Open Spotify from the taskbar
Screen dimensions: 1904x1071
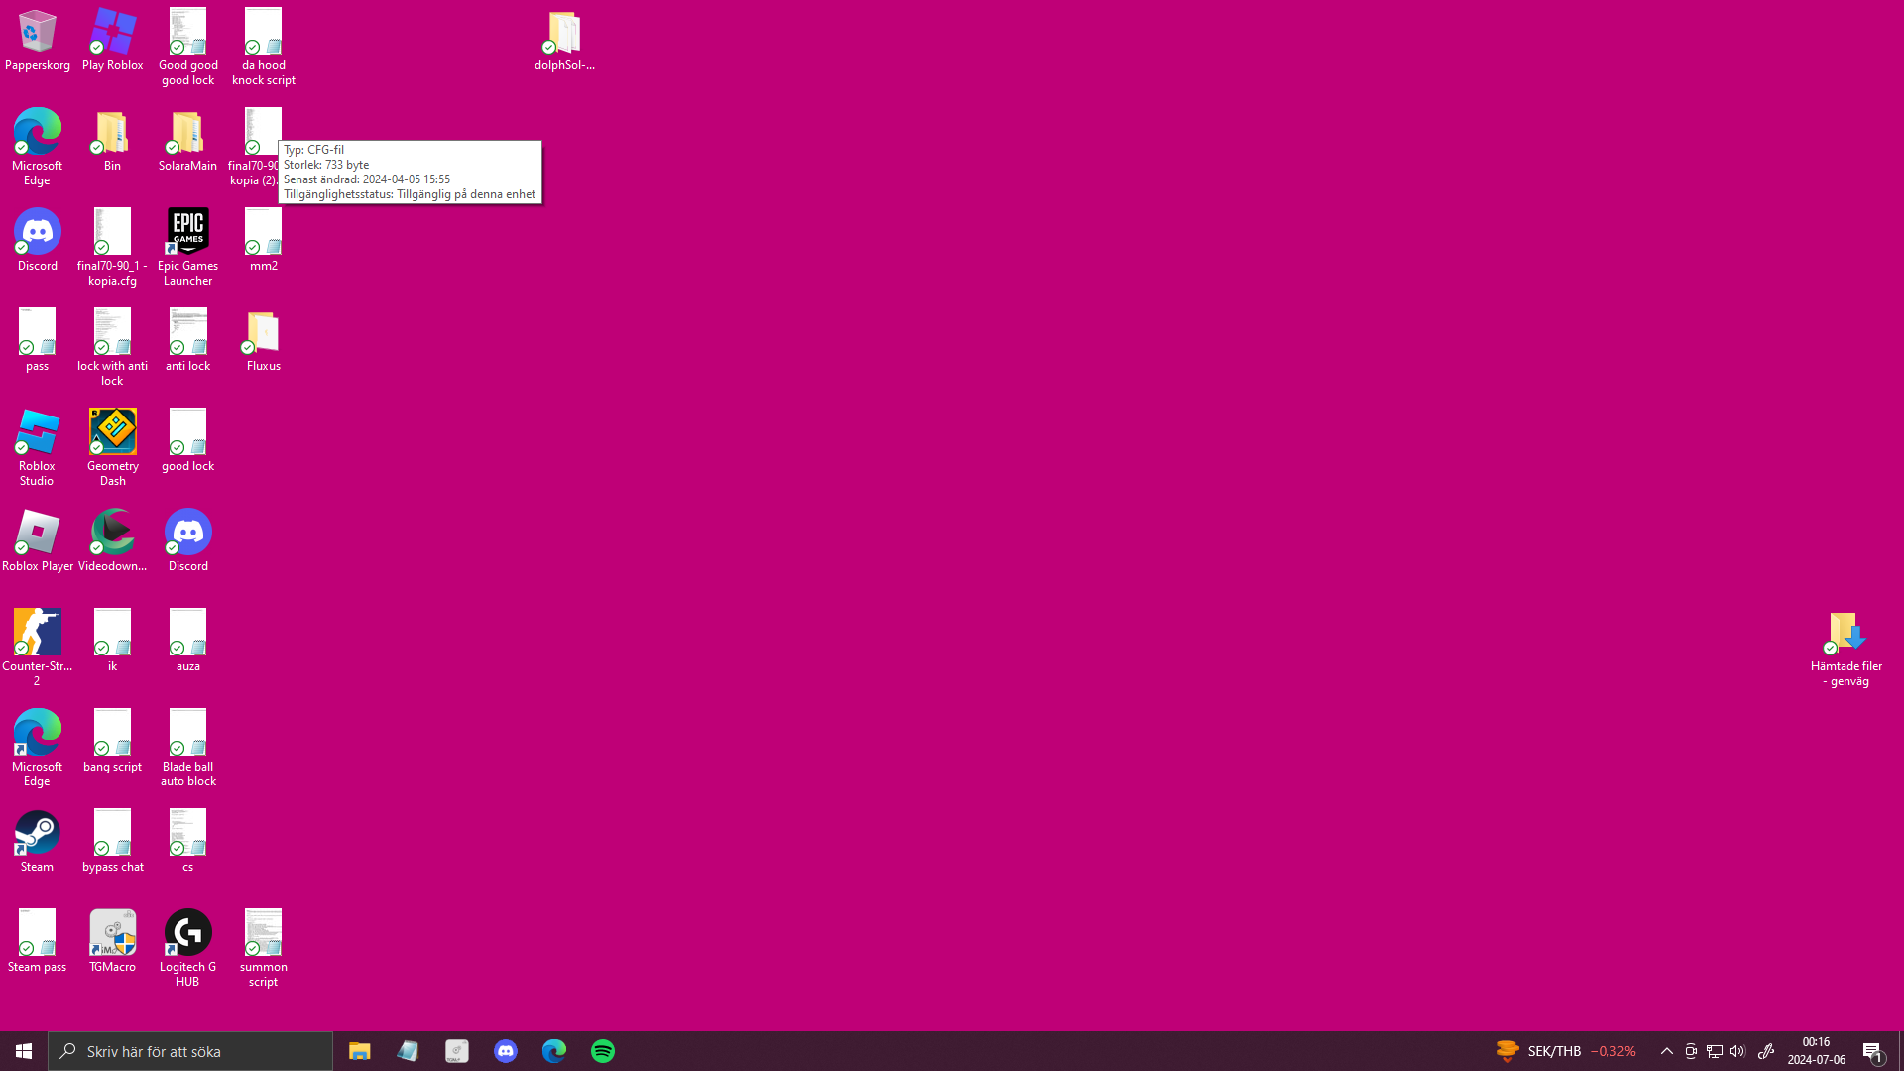603,1051
